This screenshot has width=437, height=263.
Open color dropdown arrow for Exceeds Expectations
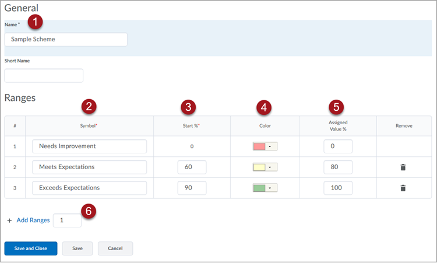(270, 188)
